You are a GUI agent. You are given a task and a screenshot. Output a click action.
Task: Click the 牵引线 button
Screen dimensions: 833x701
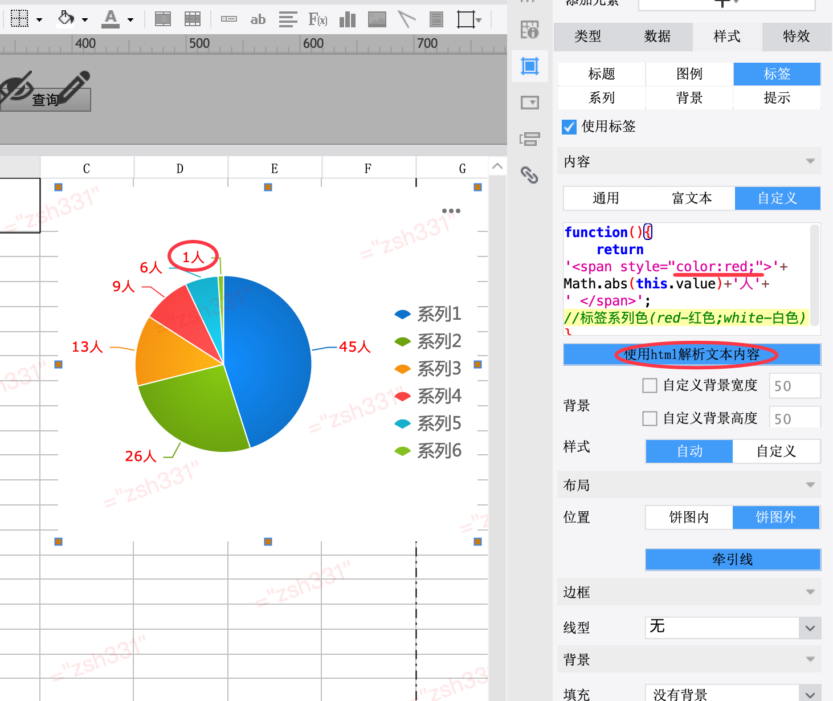tap(733, 560)
